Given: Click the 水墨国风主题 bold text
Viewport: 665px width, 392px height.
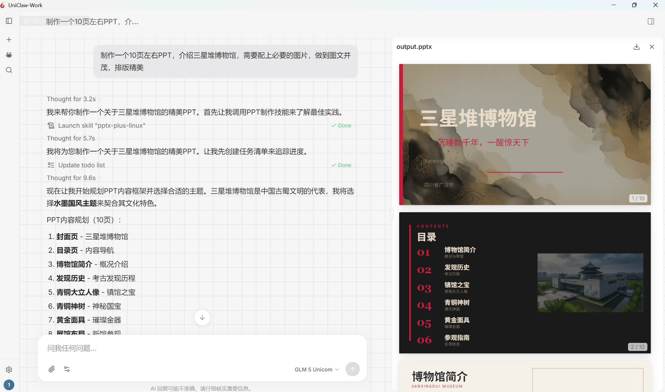Looking at the screenshot, I should (75, 203).
